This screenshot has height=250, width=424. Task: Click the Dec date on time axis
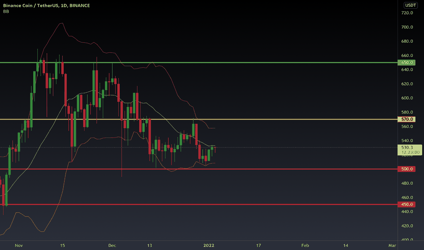pos(112,245)
